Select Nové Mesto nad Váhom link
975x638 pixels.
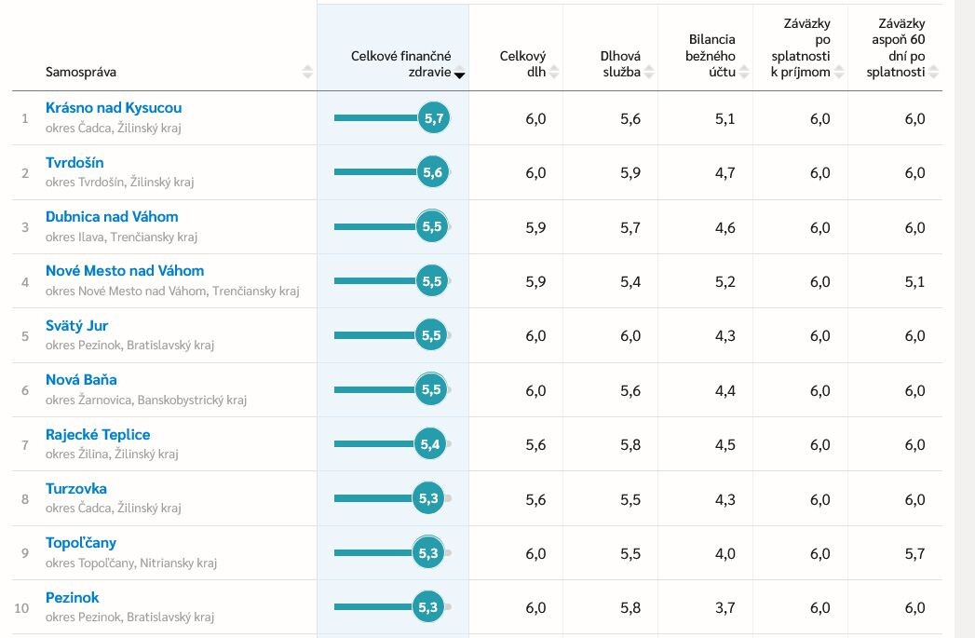125,270
